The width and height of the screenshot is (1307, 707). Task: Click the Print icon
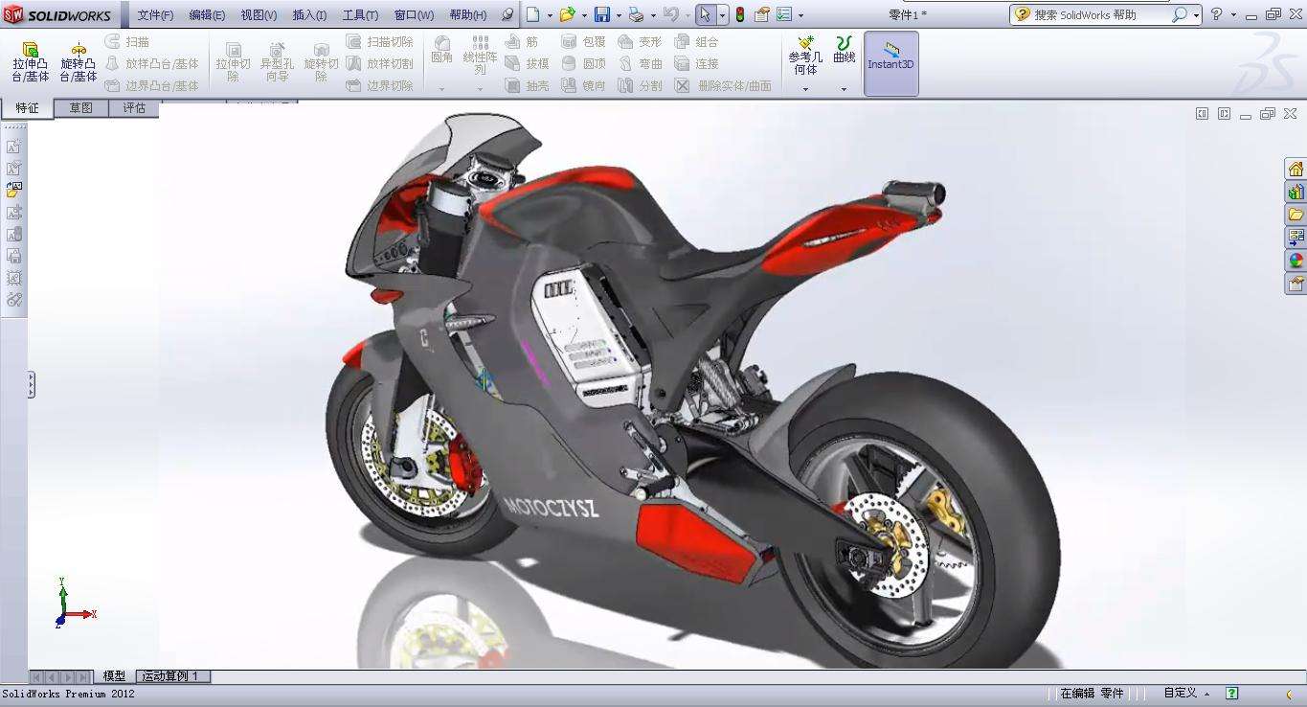pos(637,14)
